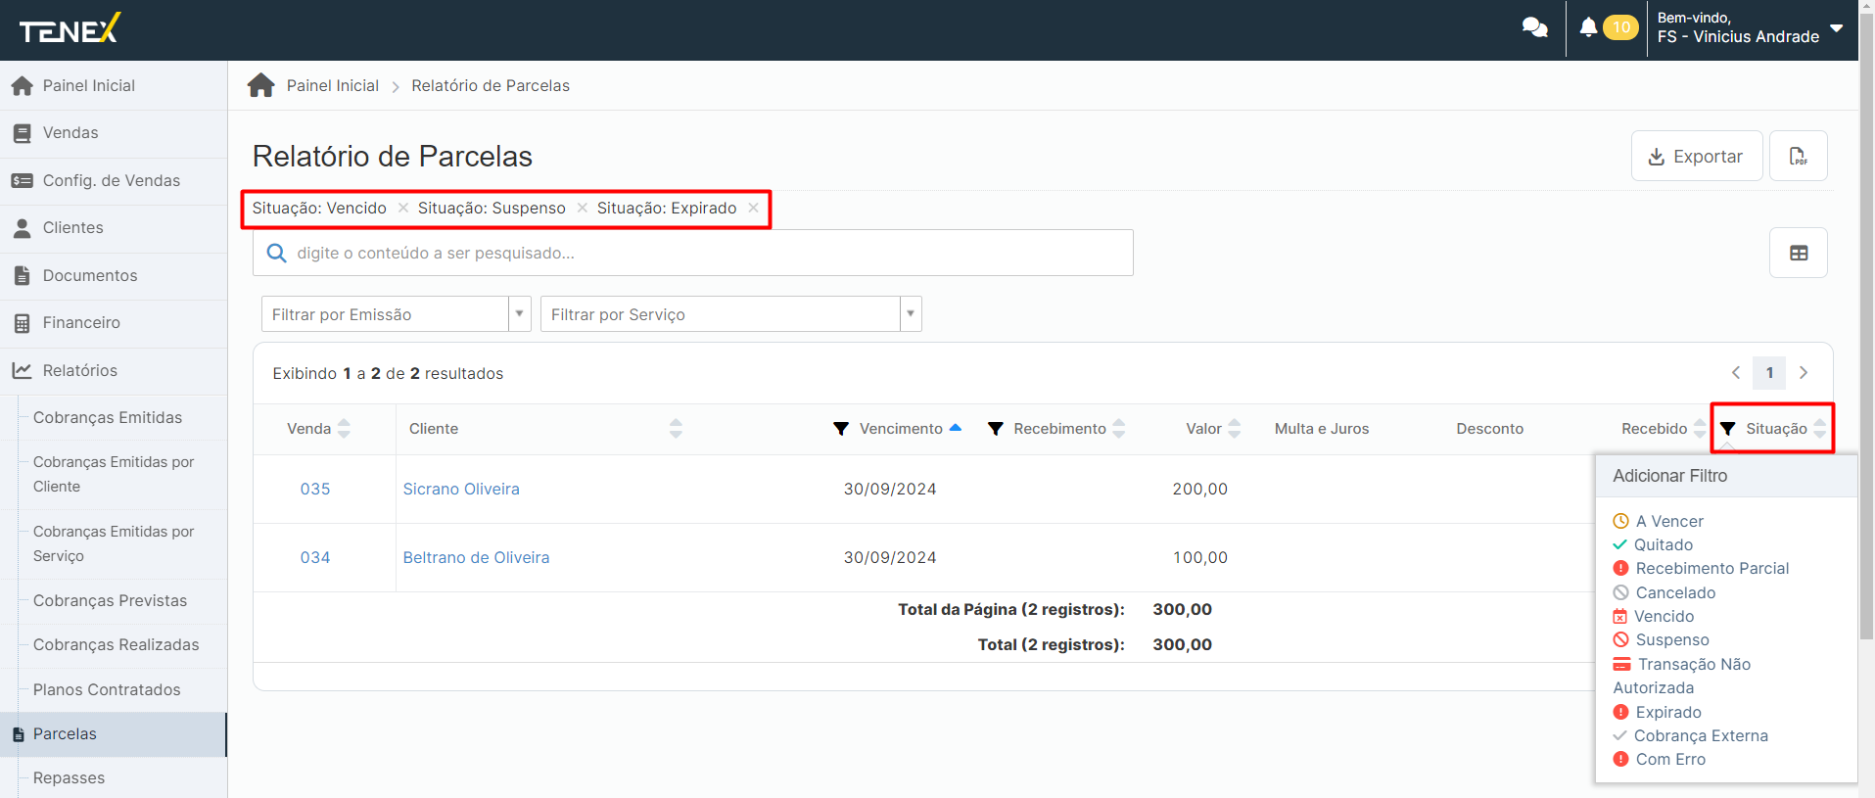Remove Situação: Expirado filter tag
Screen dimensions: 1875x798
pos(753,208)
